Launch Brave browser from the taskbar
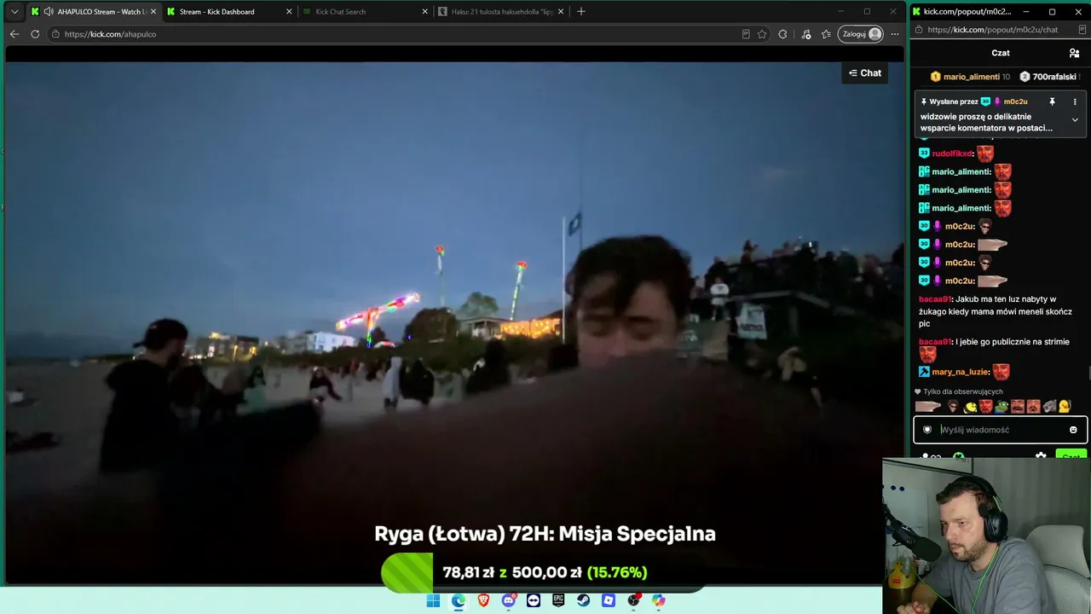Viewport: 1091px width, 614px height. [x=483, y=600]
